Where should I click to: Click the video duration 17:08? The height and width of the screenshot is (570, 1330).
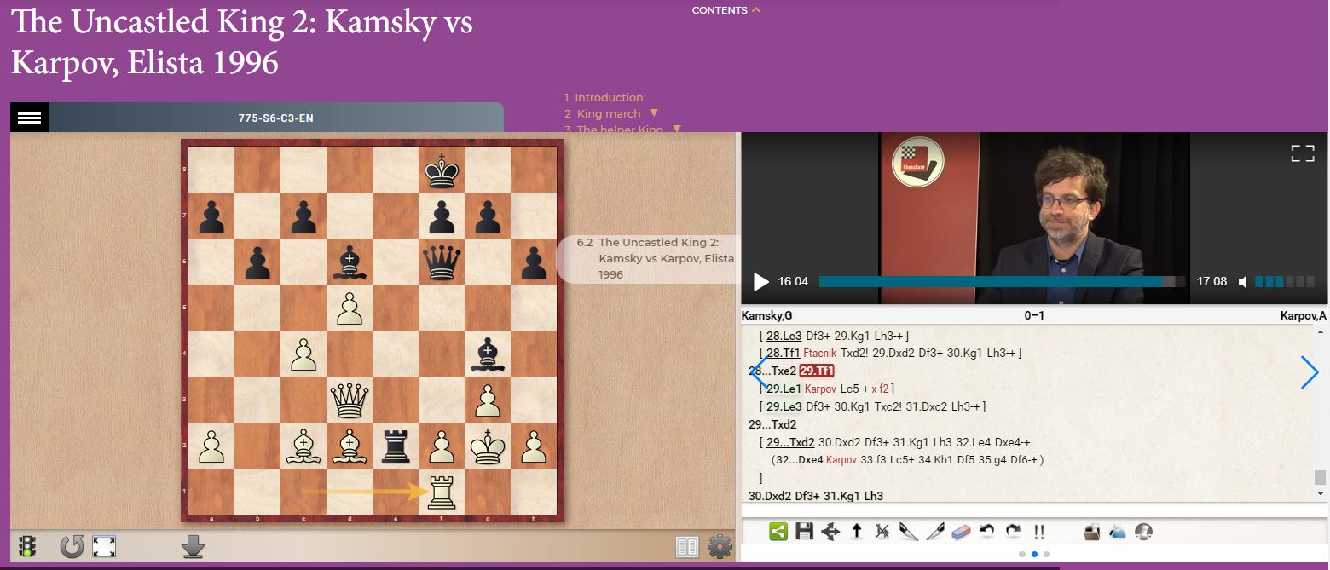pos(1211,281)
